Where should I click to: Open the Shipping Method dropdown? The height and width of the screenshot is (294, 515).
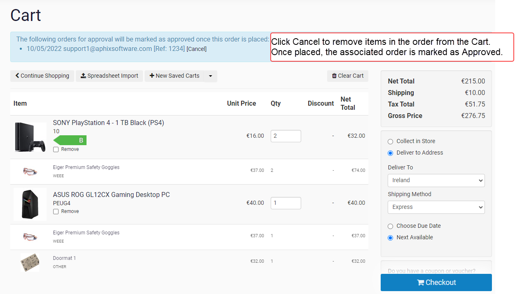436,207
